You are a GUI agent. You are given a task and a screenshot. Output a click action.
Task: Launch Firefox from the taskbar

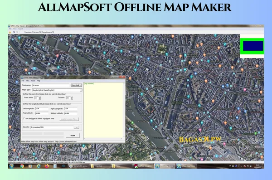tap(47, 166)
